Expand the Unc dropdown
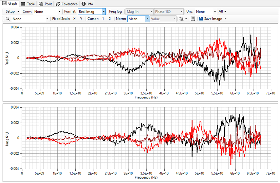The image size is (280, 183). pos(215,12)
